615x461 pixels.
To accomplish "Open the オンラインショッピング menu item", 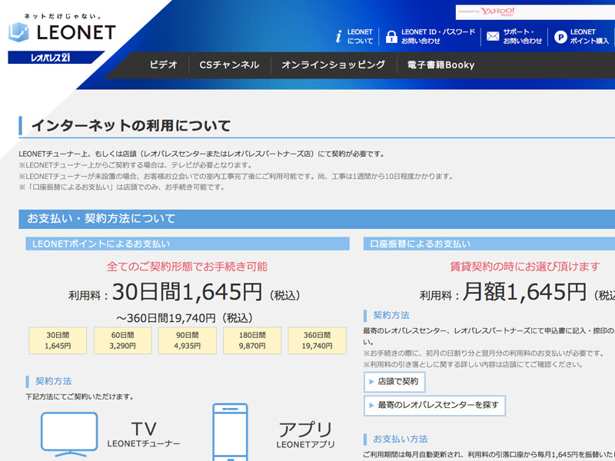I will tap(334, 65).
